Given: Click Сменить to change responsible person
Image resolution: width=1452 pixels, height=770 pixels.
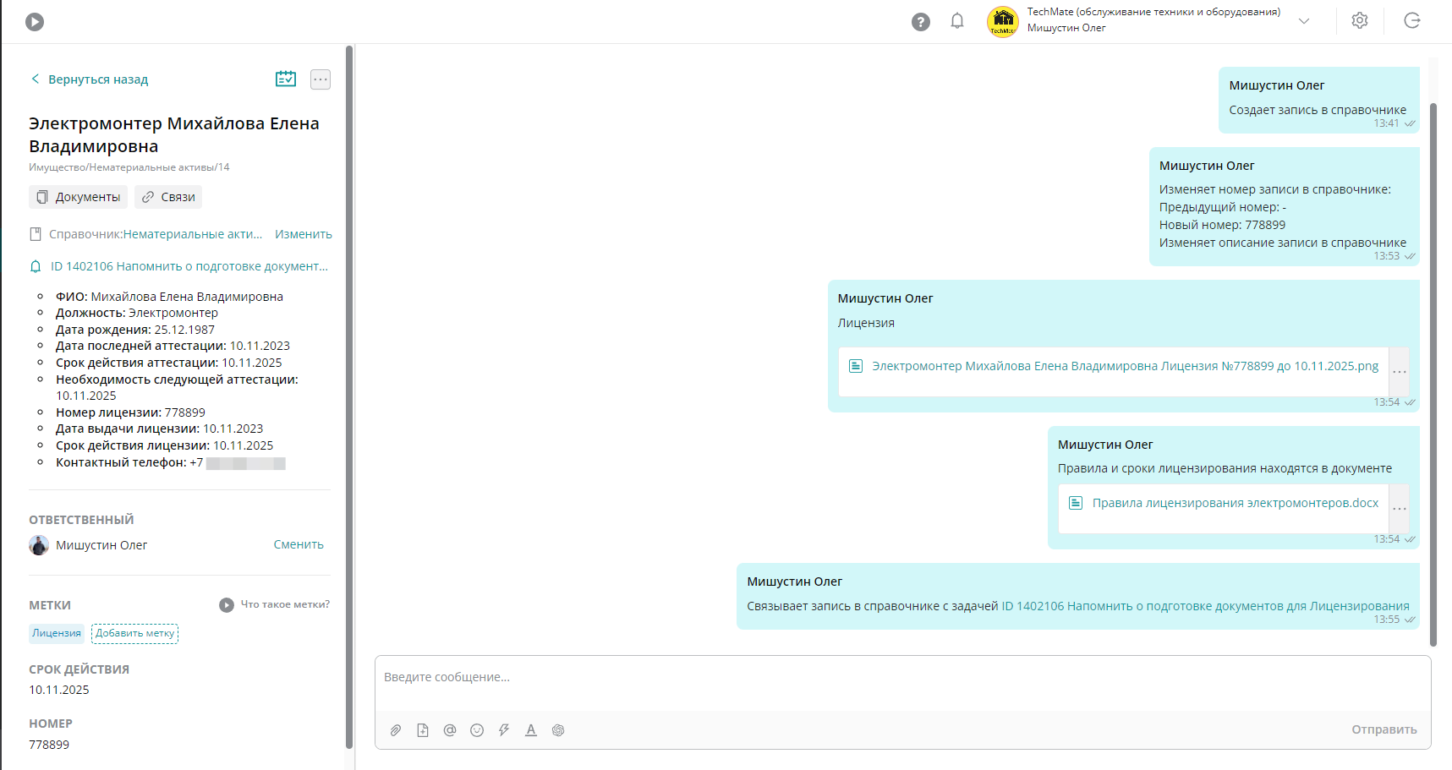Looking at the screenshot, I should 299,544.
